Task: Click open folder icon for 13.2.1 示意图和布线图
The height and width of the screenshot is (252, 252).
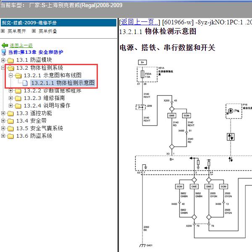Action: click(18, 76)
